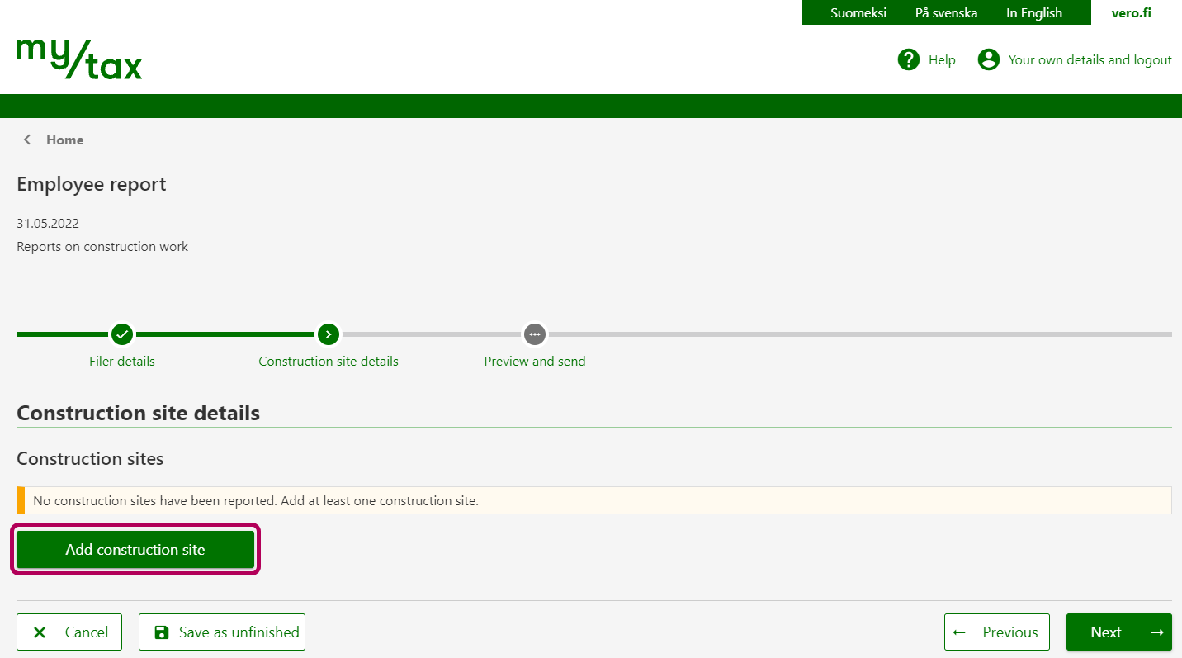The width and height of the screenshot is (1182, 658).
Task: Click the Help question mark icon
Action: click(909, 59)
